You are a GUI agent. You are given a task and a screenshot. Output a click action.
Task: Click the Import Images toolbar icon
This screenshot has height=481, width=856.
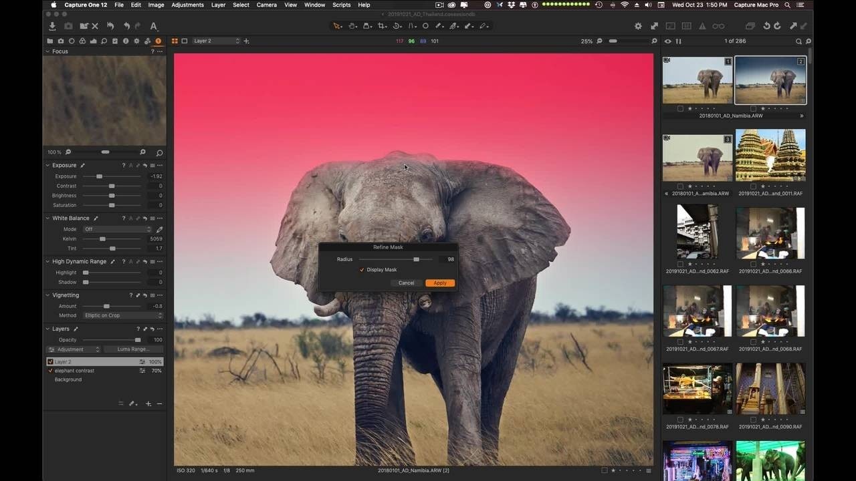pyautogui.click(x=52, y=26)
